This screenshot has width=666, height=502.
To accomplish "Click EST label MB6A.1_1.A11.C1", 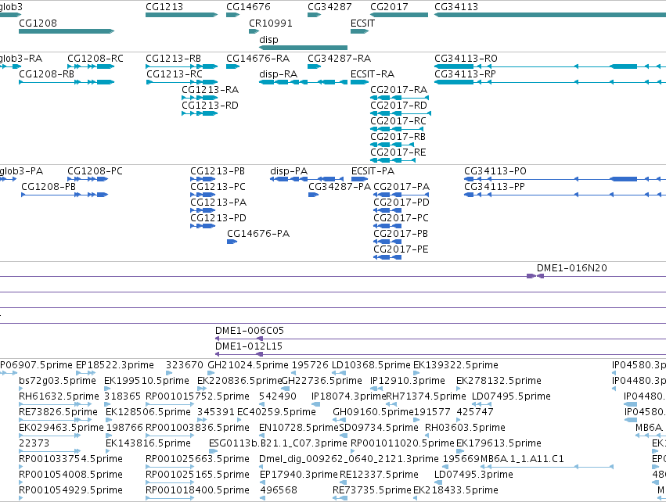I will pos(522,459).
